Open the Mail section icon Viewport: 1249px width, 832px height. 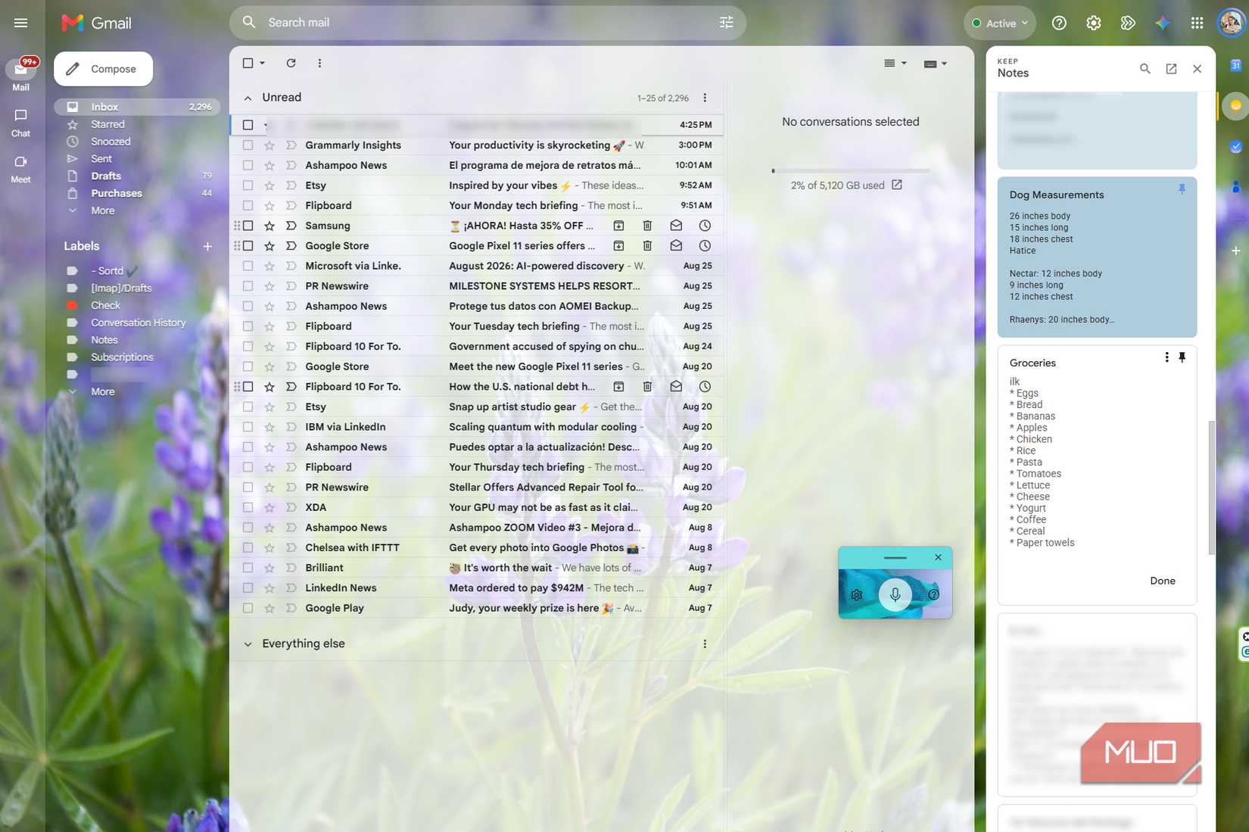tap(21, 70)
